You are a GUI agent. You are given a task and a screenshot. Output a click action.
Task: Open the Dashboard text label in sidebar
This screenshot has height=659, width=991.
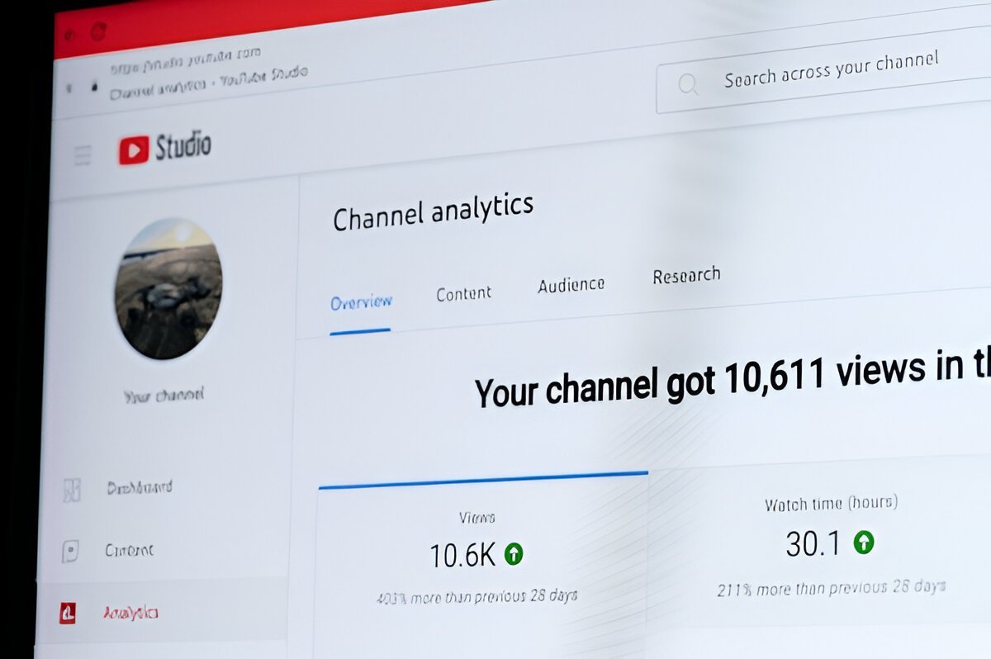coord(140,487)
